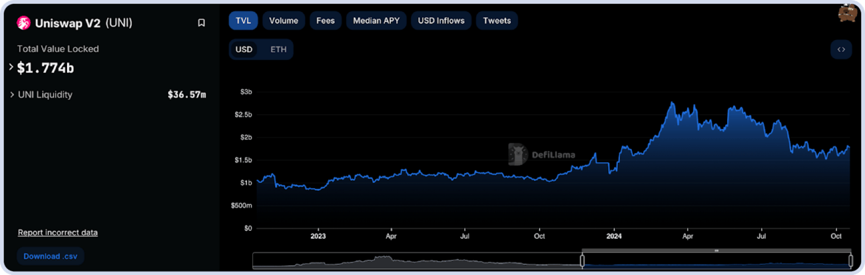Click the Oct label near chart end
The height and width of the screenshot is (275, 865).
coord(836,236)
